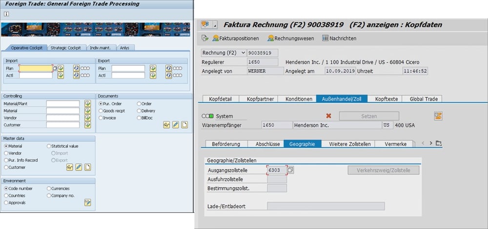Click Change pencil icon in Documents
488x229 pixels.
point(176,125)
